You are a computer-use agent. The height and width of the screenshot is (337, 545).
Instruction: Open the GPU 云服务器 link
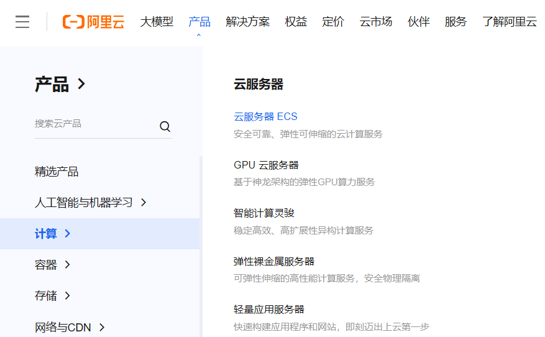coord(266,165)
